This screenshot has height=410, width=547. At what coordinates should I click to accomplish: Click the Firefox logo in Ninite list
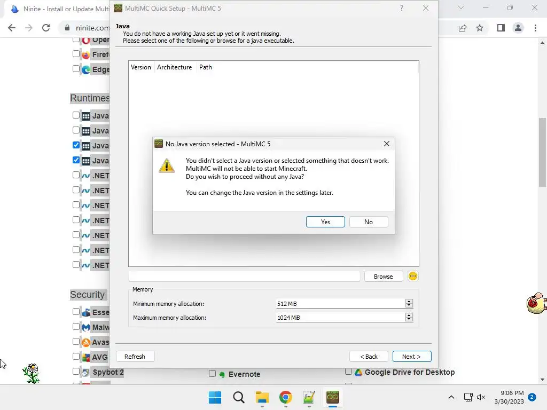click(86, 55)
